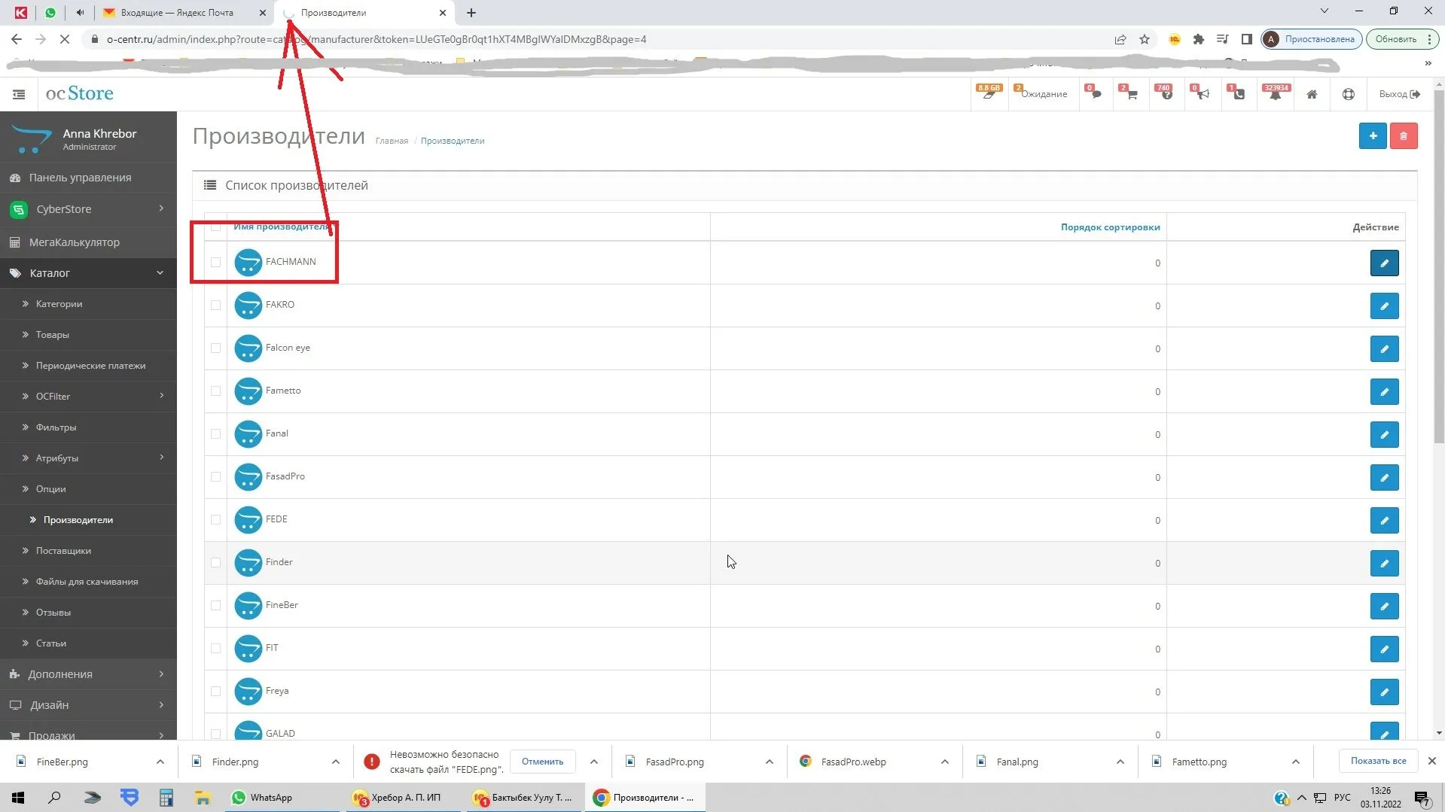Open browser extensions puzzle icon
Screen dimensions: 1445x812
(1199, 39)
